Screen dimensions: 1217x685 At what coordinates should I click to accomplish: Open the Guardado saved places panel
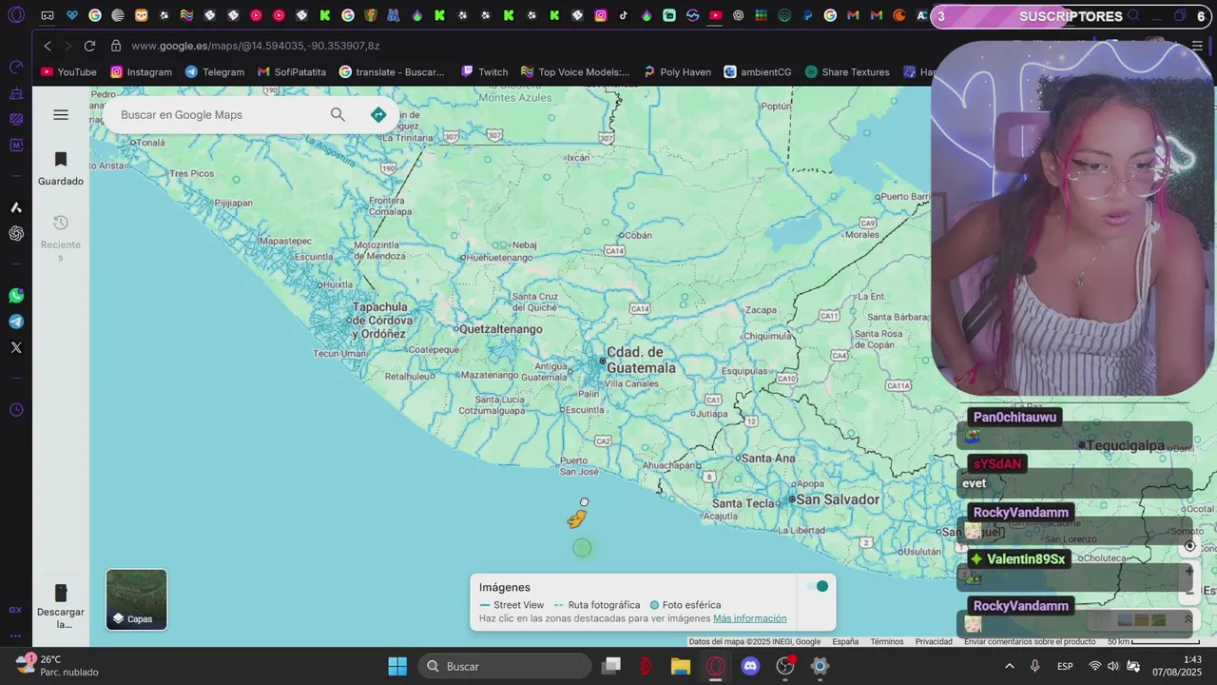61,168
